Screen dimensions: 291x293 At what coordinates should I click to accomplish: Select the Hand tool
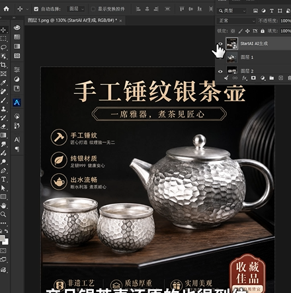[3, 206]
